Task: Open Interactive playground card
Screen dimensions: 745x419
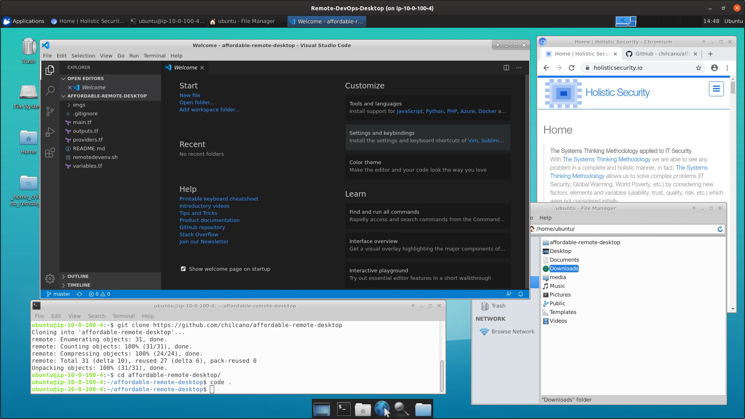Action: point(428,274)
